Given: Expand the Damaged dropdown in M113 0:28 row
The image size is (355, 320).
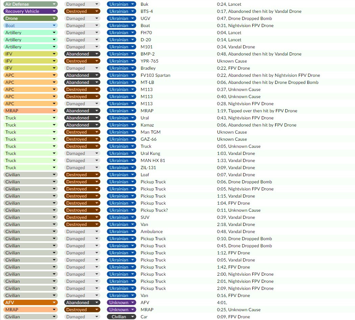Looking at the screenshot, I should (x=82, y=104).
